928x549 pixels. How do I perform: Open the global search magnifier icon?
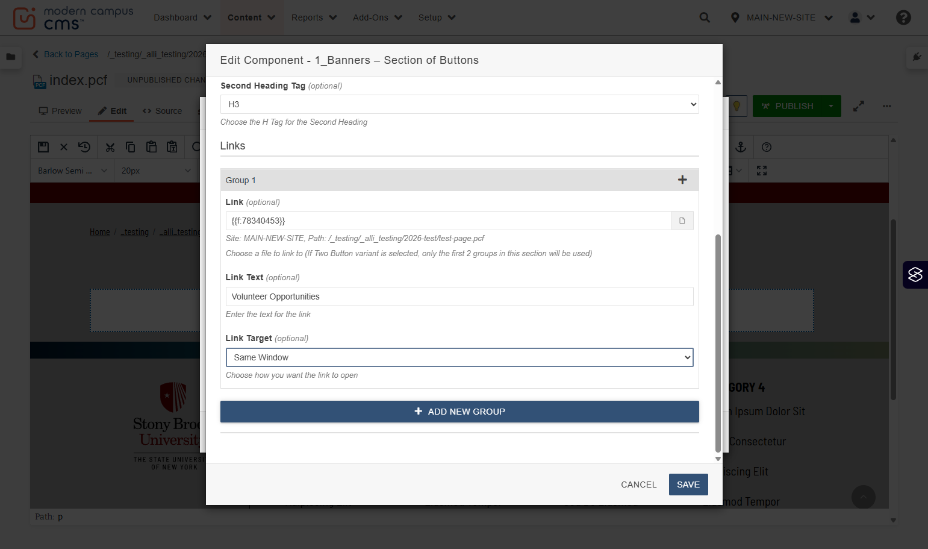[705, 17]
